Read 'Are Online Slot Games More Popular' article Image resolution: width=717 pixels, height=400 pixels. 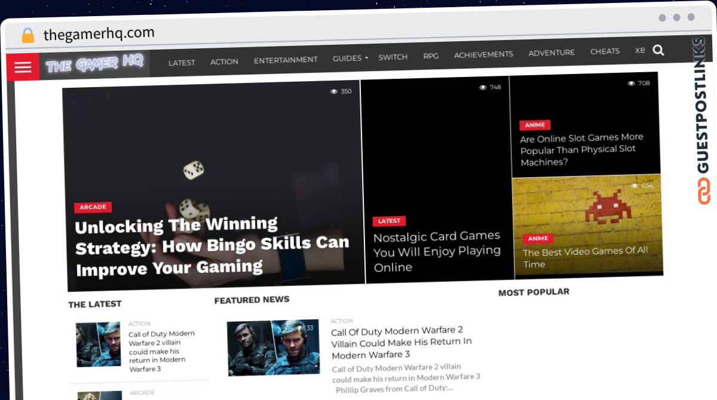(581, 149)
